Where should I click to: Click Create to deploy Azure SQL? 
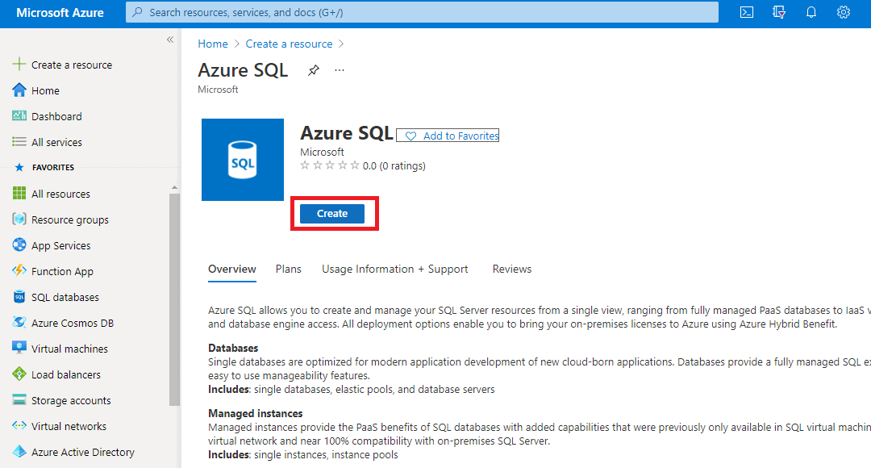tap(331, 213)
